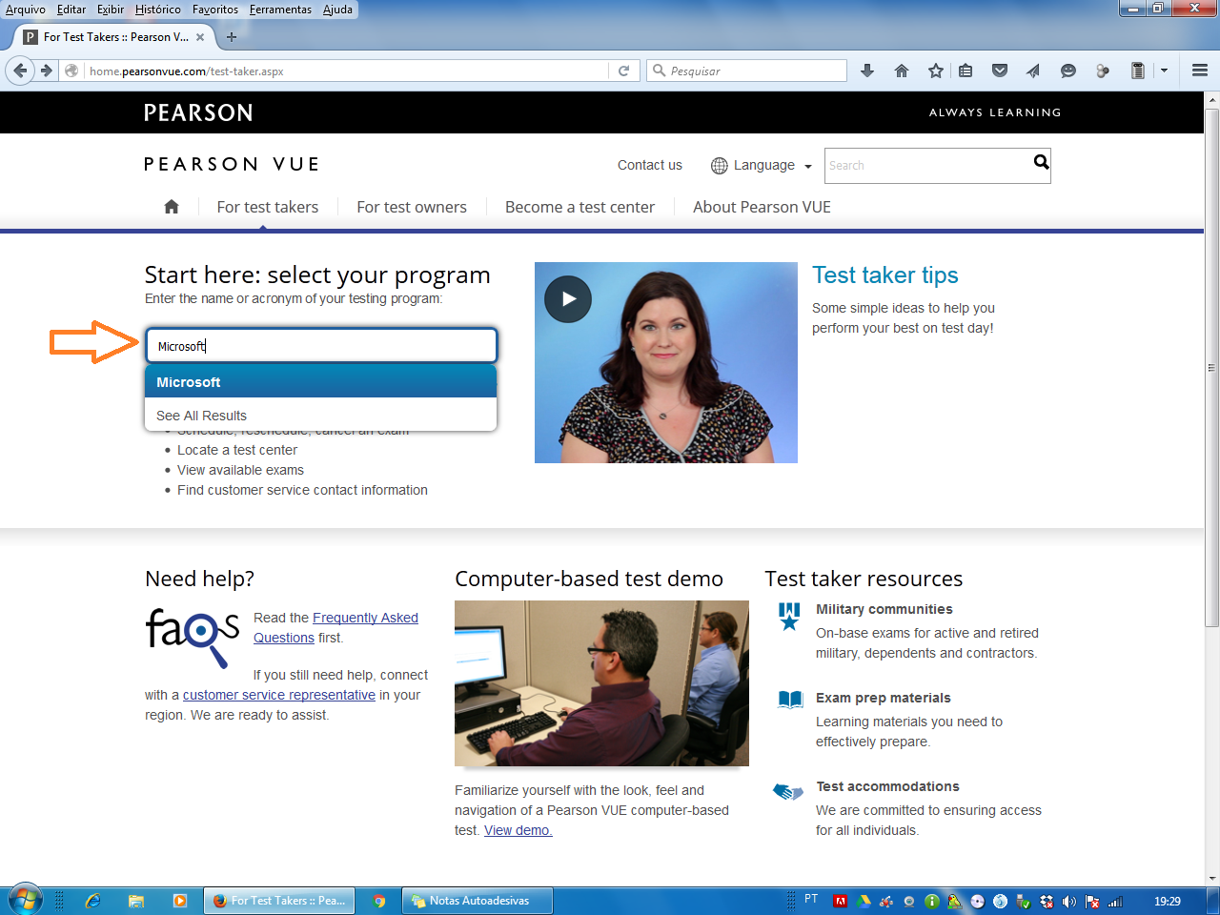Close the For Test Takers tab
This screenshot has width=1220, height=915.
tap(200, 37)
